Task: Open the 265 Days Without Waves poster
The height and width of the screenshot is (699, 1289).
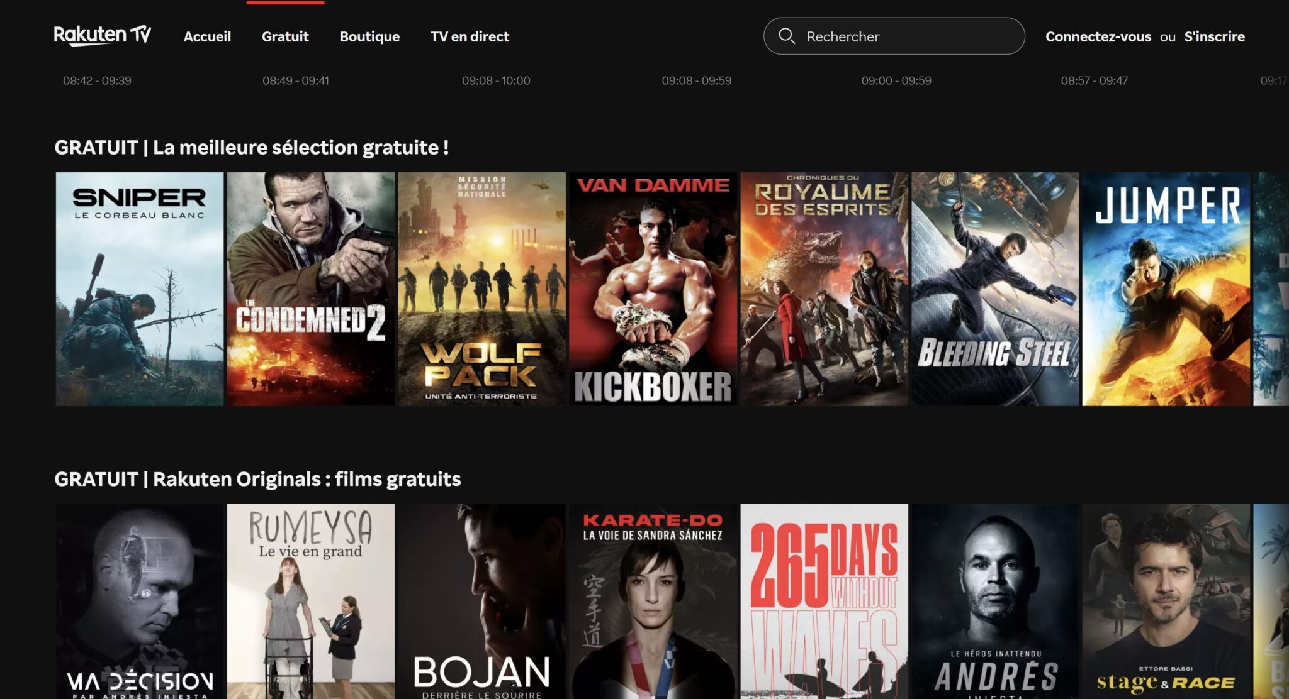Action: [x=825, y=601]
